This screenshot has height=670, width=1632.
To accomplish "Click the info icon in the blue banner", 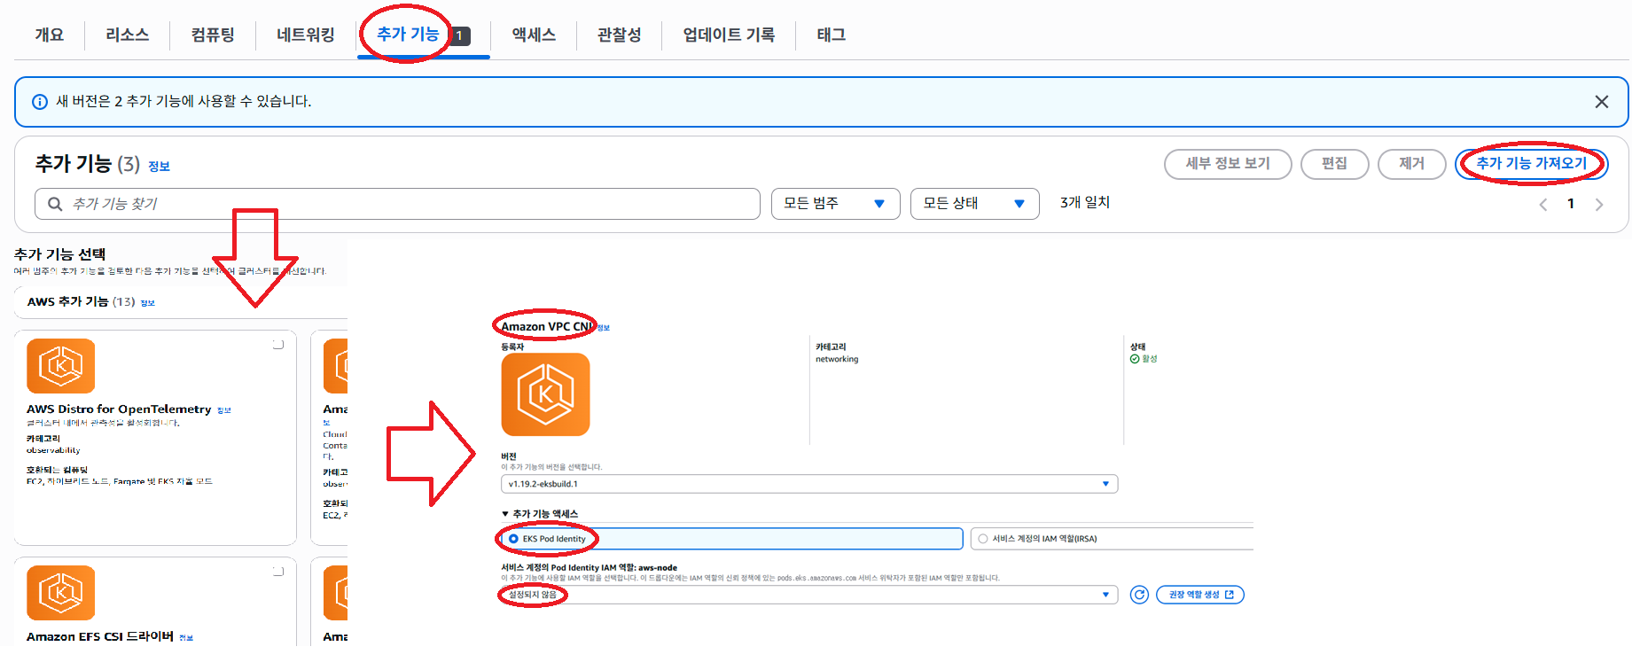I will pyautogui.click(x=40, y=102).
